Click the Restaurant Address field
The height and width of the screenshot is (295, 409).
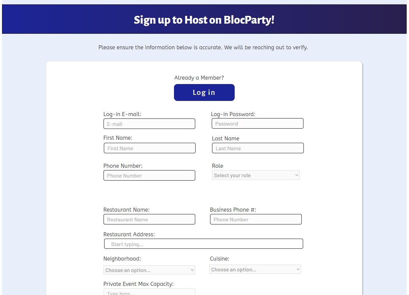click(204, 244)
